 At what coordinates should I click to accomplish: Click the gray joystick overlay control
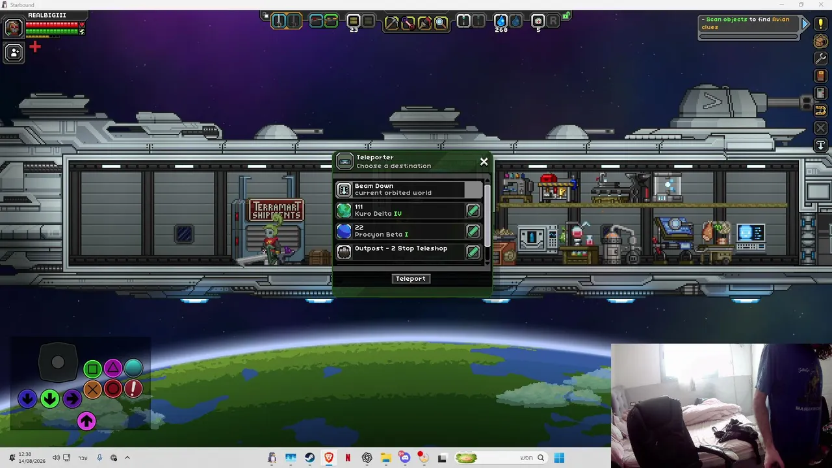click(x=58, y=363)
